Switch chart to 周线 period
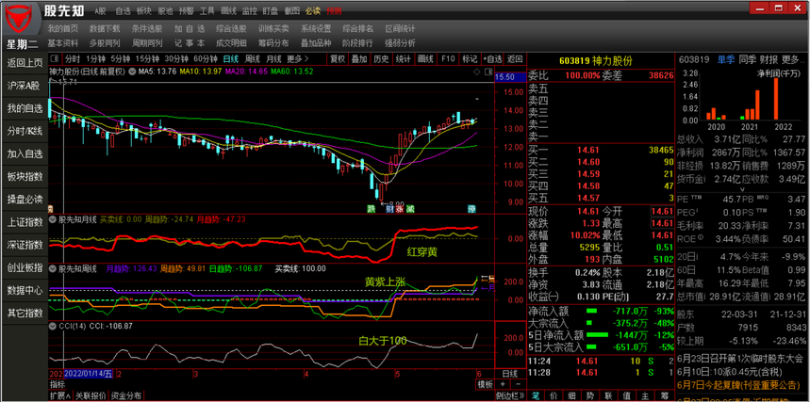Viewport: 810px width, 402px height. point(252,58)
